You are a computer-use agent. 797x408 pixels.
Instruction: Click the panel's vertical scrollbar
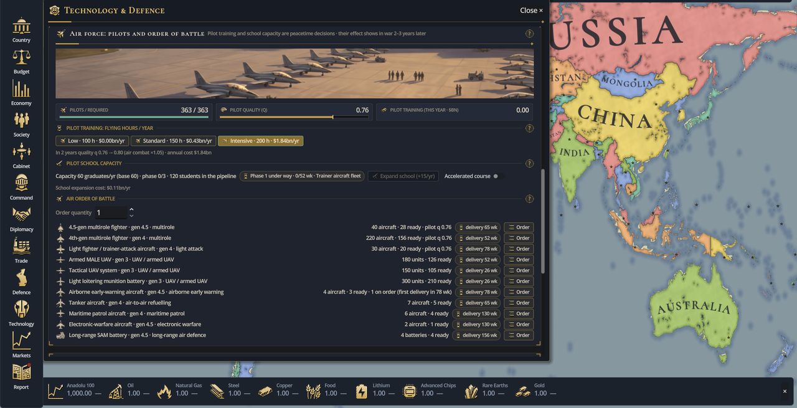tap(544, 221)
